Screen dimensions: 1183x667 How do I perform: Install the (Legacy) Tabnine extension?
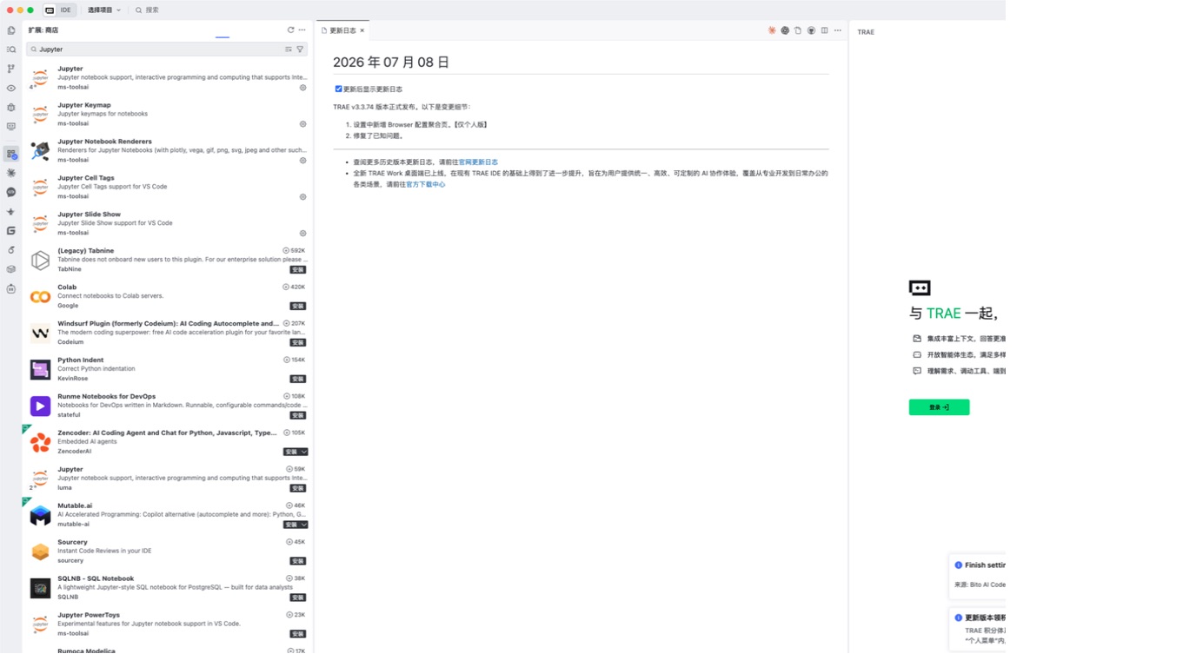tap(298, 270)
